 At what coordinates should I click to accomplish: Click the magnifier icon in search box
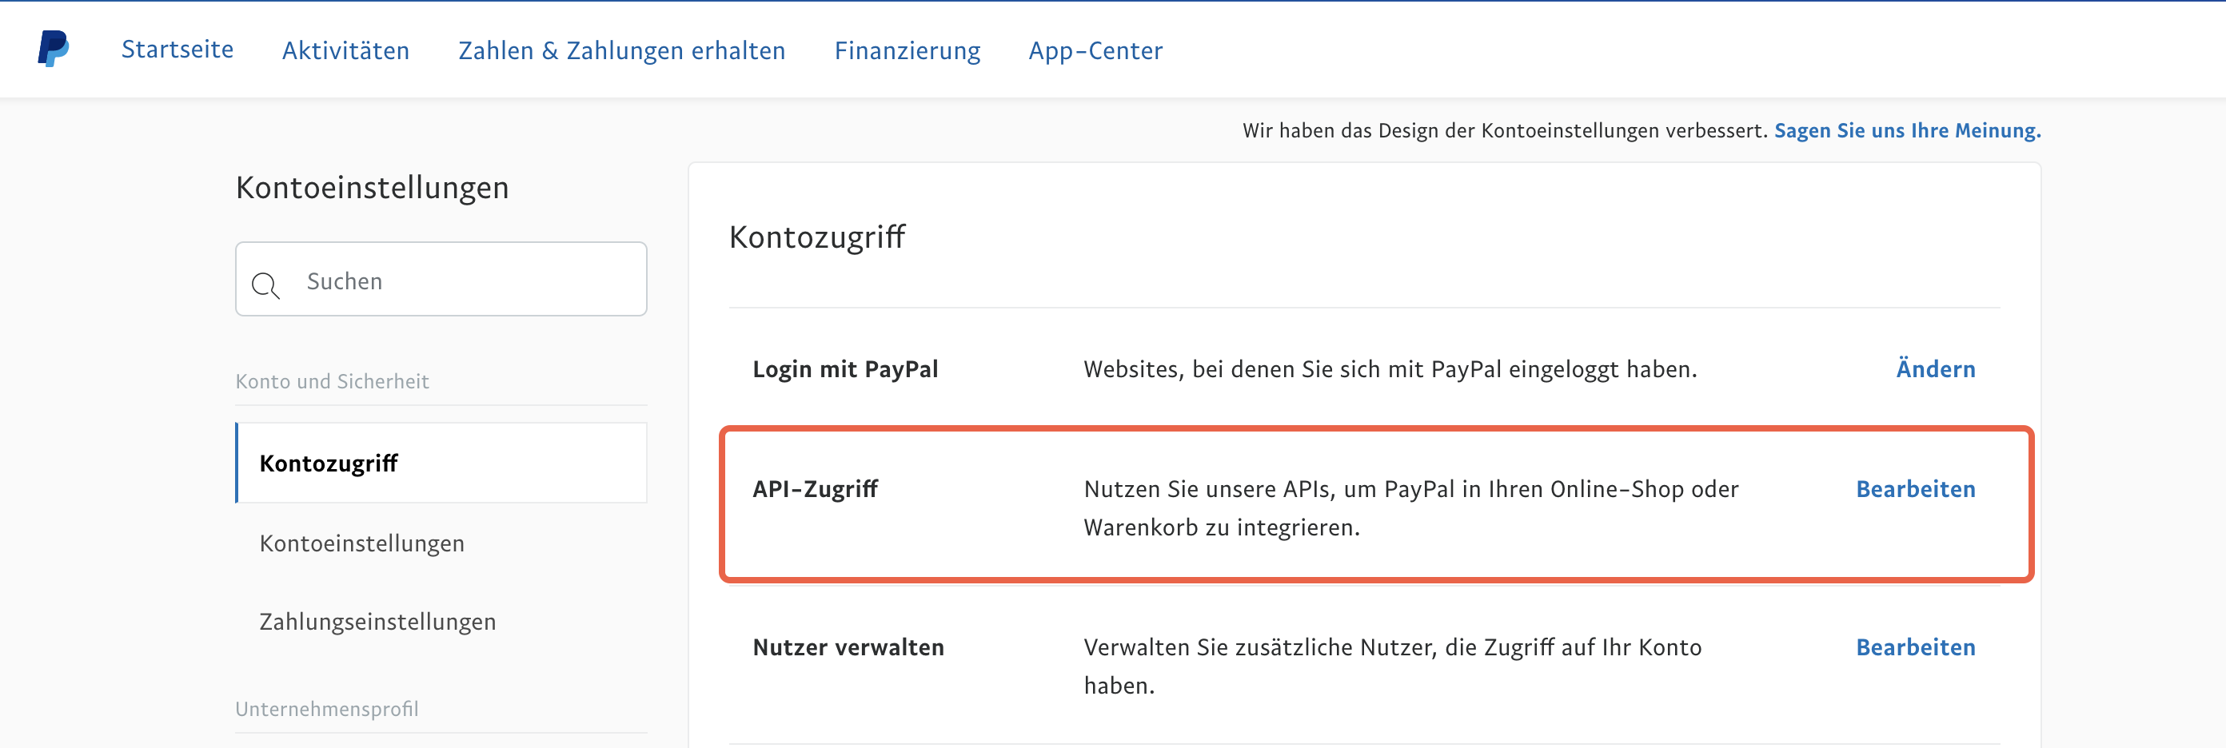point(265,284)
